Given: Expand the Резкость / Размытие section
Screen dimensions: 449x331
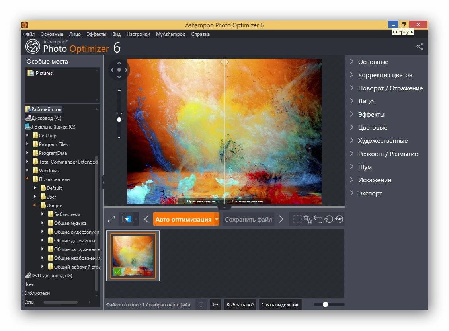Looking at the screenshot, I should tap(352, 153).
